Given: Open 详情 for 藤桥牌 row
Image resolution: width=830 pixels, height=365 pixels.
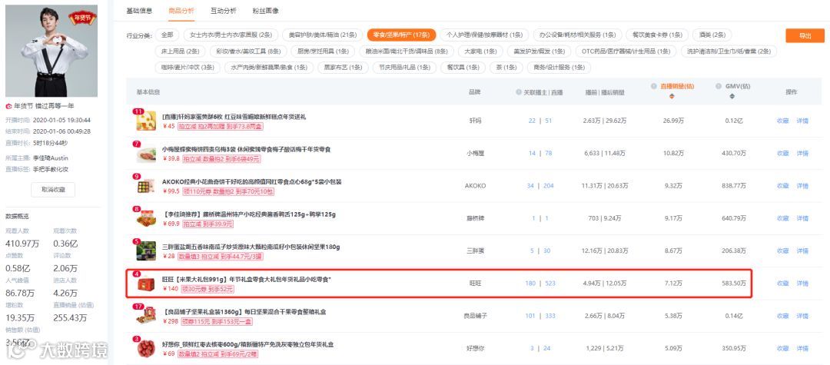Looking at the screenshot, I should pyautogui.click(x=802, y=218).
